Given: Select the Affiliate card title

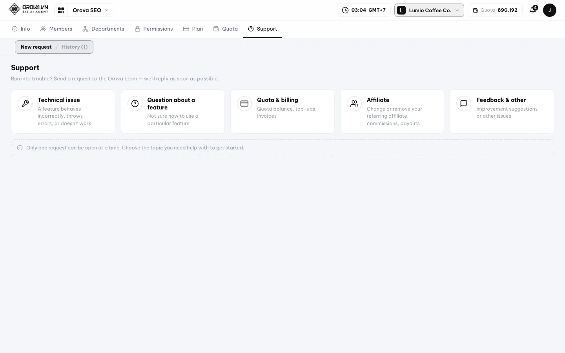Looking at the screenshot, I should [x=378, y=100].
